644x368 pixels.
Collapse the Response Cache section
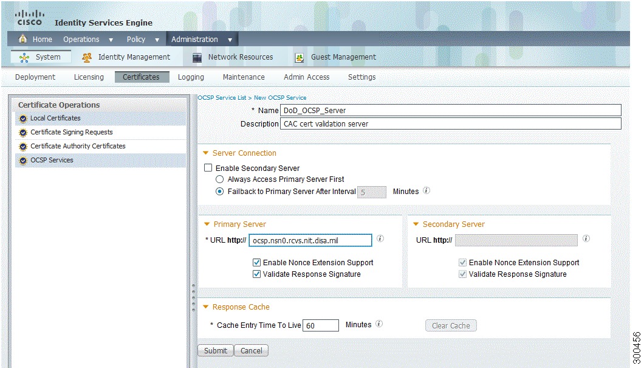(206, 307)
